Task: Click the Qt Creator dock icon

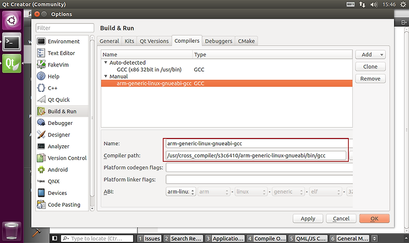Action: tap(12, 64)
